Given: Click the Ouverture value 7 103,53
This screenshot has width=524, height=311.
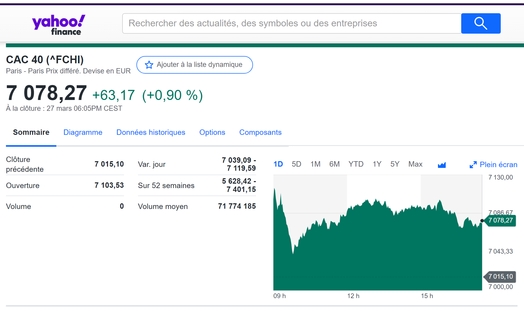Looking at the screenshot, I should (109, 185).
